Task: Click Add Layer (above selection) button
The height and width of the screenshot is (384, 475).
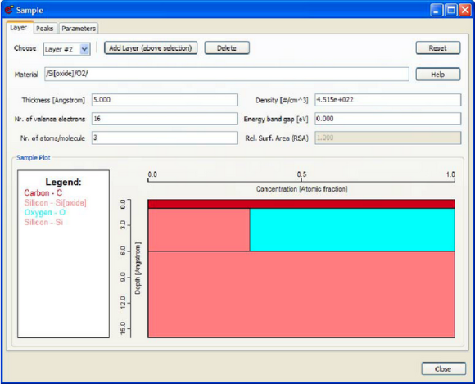Action: [x=151, y=47]
